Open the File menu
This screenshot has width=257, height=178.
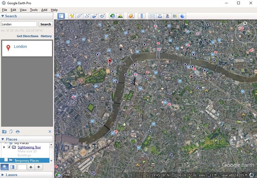coord(4,10)
